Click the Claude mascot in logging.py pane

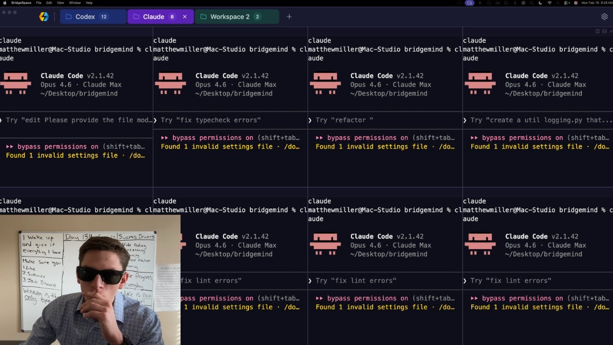480,83
